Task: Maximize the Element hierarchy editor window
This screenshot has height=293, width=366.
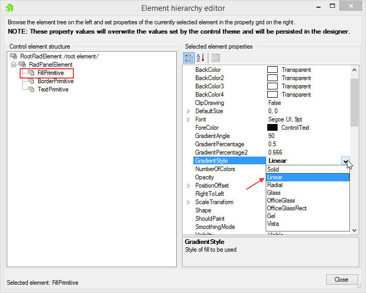Action: point(332,6)
